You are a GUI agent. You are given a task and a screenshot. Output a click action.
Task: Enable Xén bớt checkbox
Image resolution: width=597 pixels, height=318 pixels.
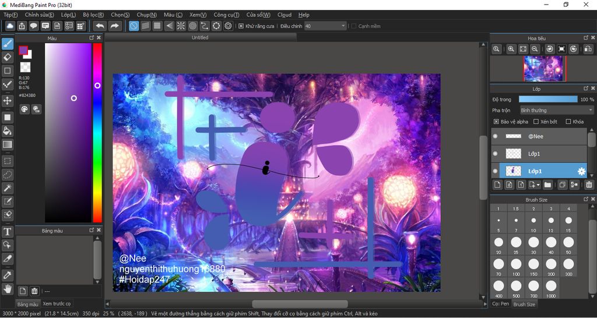536,122
